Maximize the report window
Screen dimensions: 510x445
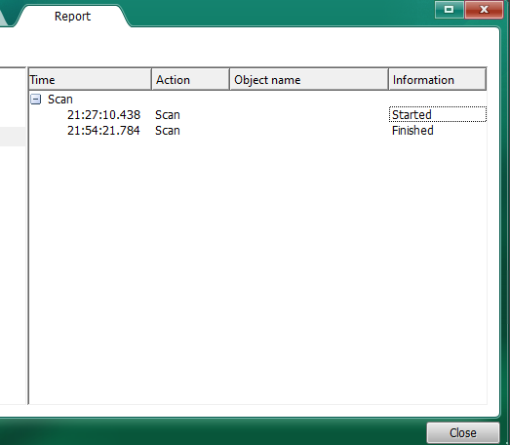coord(450,10)
